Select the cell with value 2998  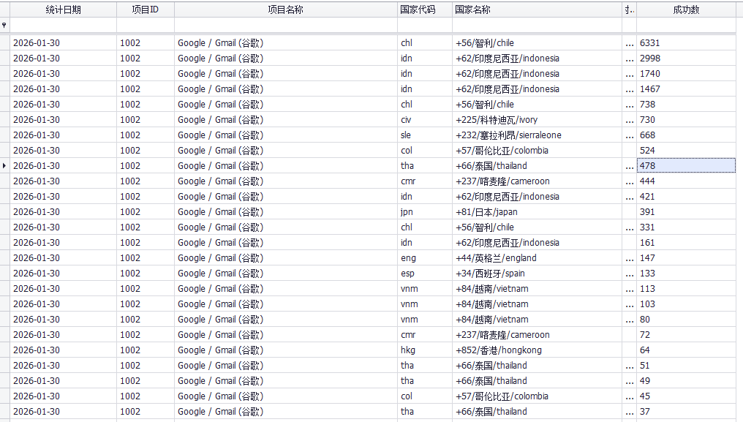686,59
